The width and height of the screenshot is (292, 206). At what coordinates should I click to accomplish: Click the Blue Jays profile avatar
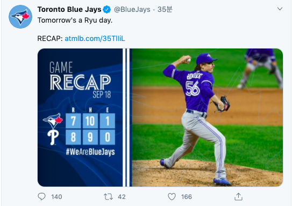pos(20,17)
